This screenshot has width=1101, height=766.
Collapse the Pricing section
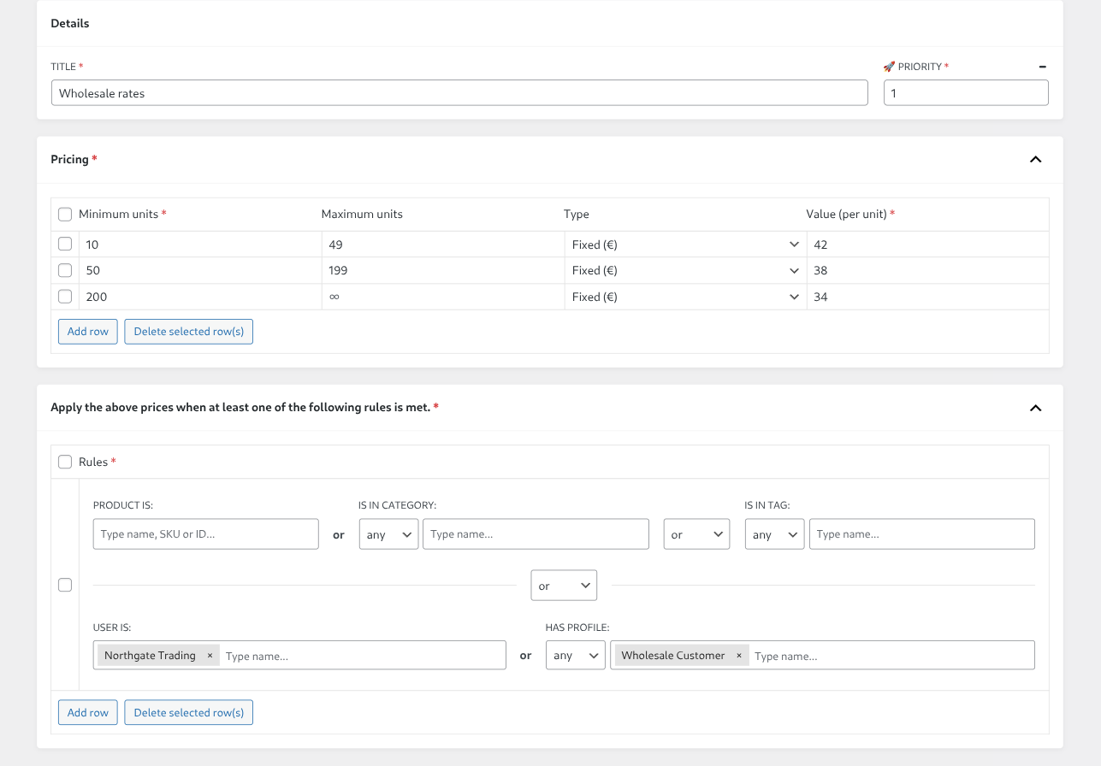click(1035, 159)
